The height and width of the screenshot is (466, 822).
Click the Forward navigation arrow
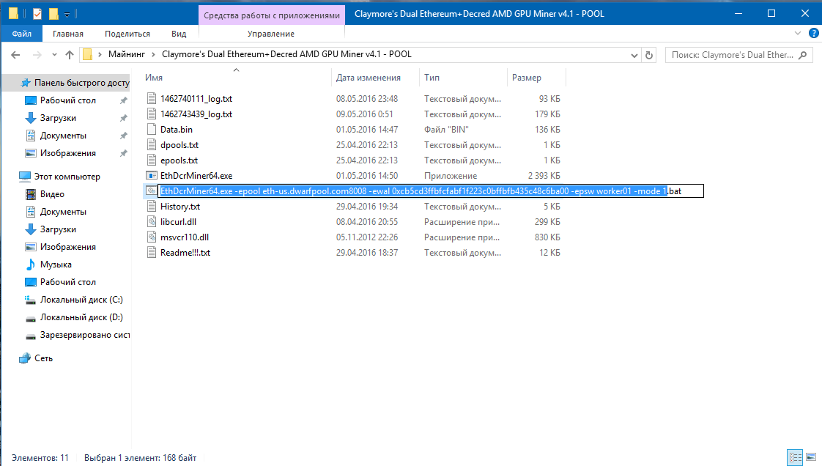(x=37, y=54)
